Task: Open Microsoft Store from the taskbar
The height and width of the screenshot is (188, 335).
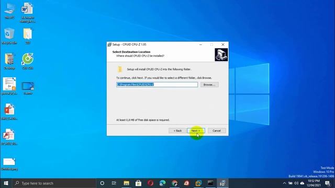Action: (x=138, y=183)
